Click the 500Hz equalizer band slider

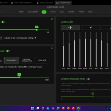[85, 49]
